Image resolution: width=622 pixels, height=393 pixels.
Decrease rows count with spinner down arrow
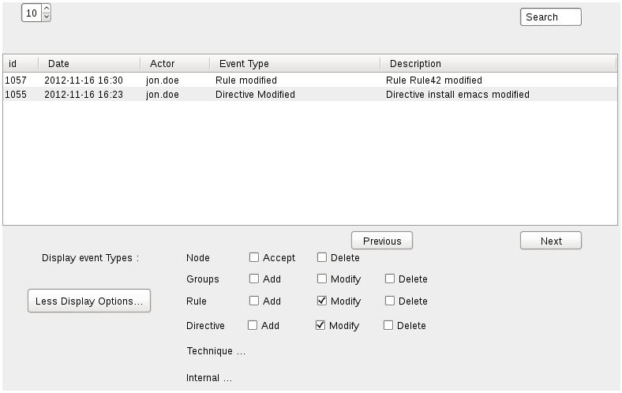pos(47,17)
